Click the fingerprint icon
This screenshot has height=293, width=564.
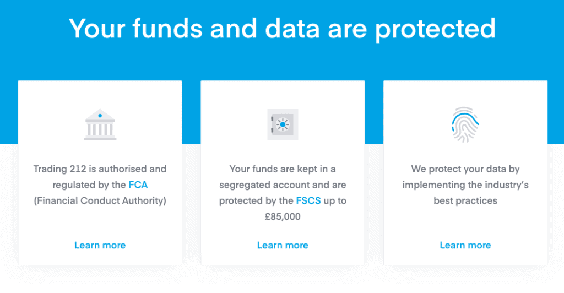pyautogui.click(x=465, y=124)
